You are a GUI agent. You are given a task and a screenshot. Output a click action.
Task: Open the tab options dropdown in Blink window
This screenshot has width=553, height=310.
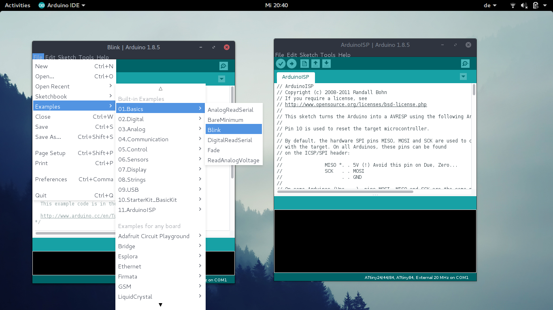pyautogui.click(x=221, y=79)
